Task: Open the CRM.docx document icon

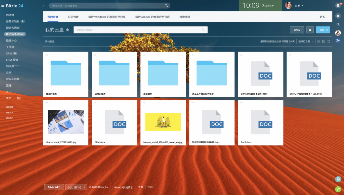Action: pos(115,122)
